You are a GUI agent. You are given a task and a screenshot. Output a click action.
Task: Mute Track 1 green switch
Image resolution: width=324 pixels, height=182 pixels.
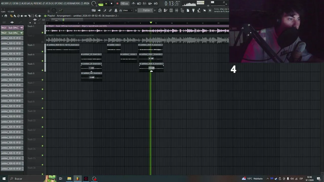43,33
